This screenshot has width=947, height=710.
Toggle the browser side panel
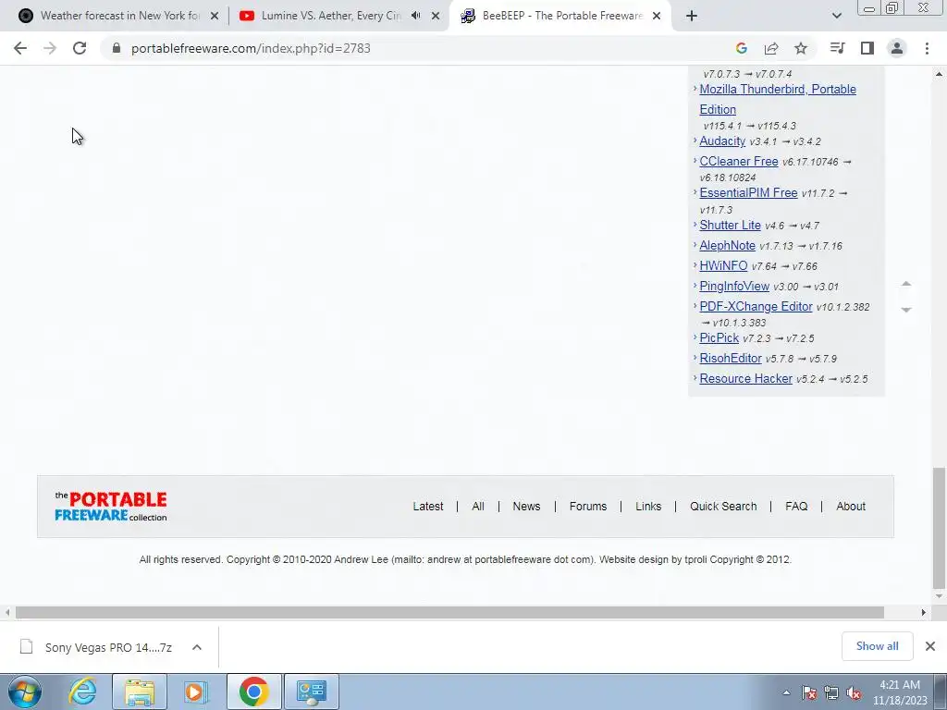coord(867,48)
